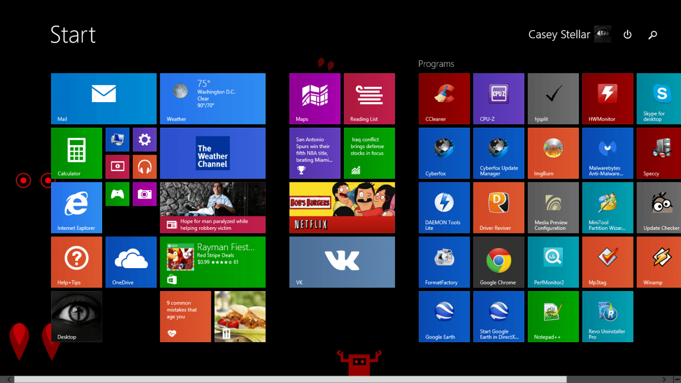Launch MiniTool Partition Wizard
Screen dimensions: 681x383
point(607,208)
